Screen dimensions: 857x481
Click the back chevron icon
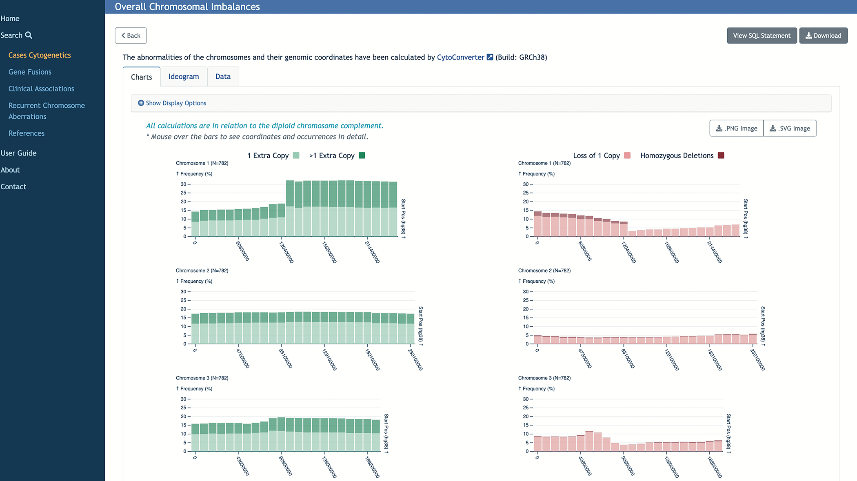pos(123,35)
